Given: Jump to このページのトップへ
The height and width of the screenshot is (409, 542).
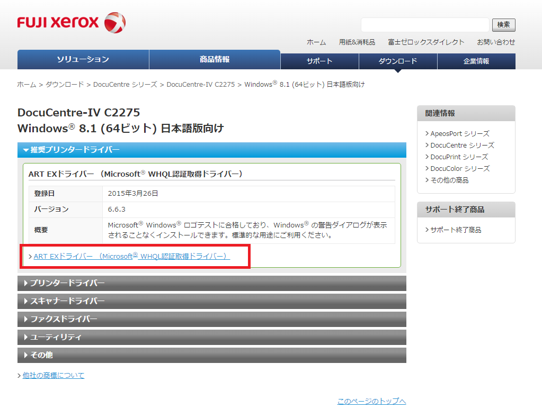Looking at the screenshot, I should pos(371,402).
